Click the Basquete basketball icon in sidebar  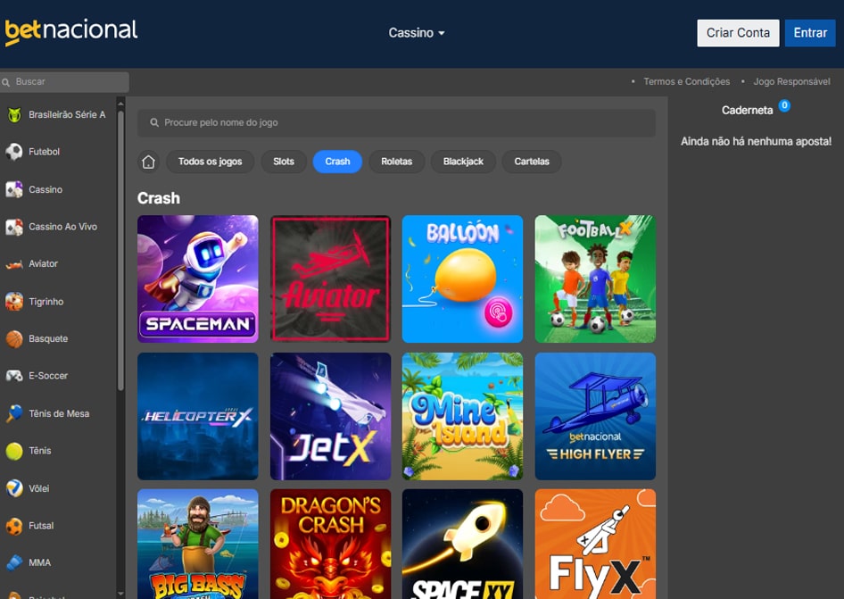14,339
